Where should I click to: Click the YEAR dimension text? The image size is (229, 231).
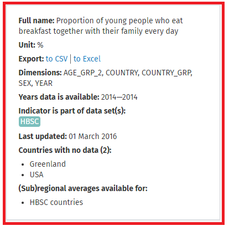[x=44, y=83]
